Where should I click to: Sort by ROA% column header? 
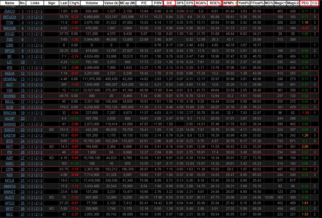[201, 3]
